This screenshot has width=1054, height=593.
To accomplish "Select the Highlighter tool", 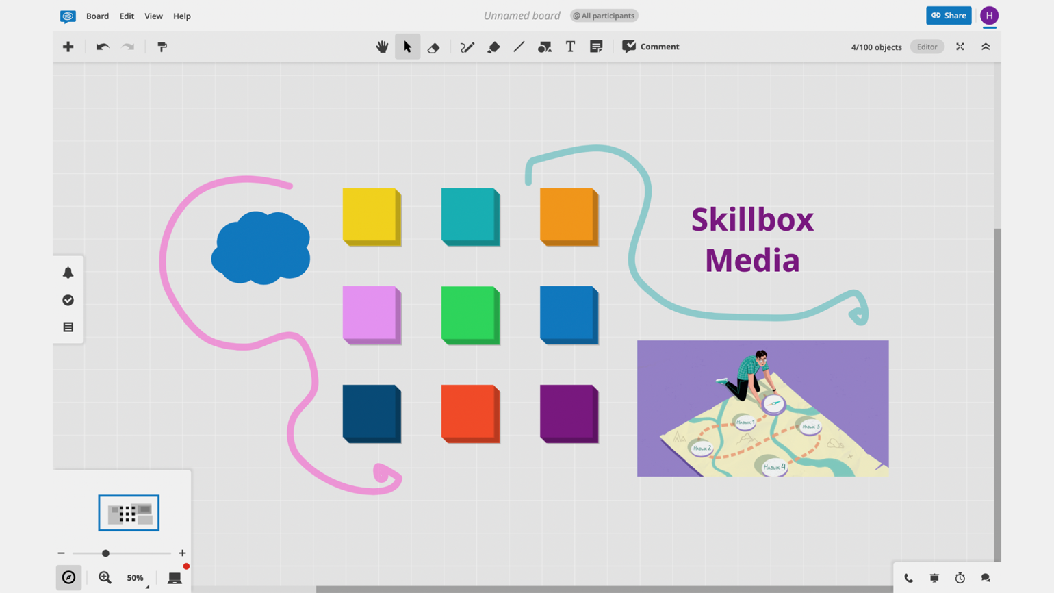I will [493, 47].
